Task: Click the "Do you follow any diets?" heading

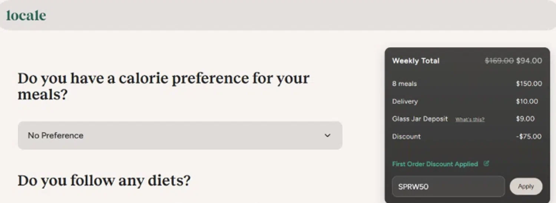Action: (x=104, y=181)
